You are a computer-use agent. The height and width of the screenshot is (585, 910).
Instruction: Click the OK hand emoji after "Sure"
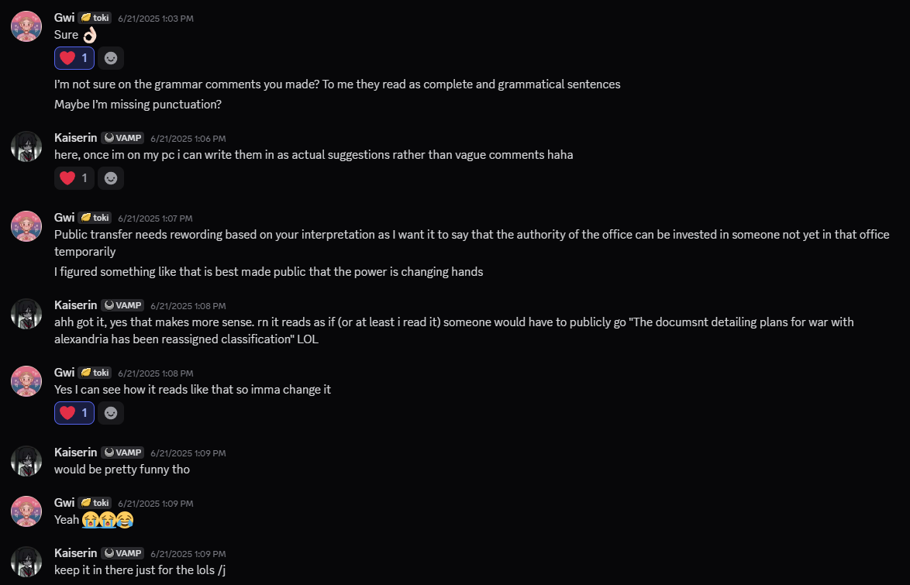coord(90,35)
